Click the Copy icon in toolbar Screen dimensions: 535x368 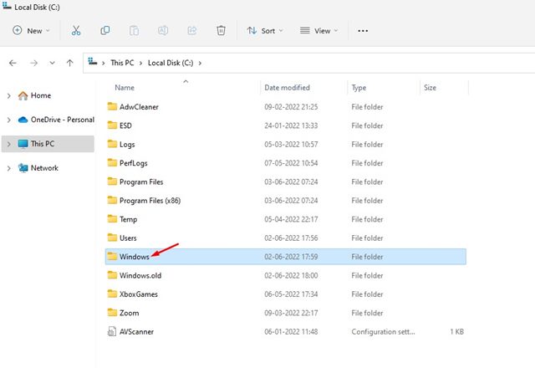coord(105,30)
